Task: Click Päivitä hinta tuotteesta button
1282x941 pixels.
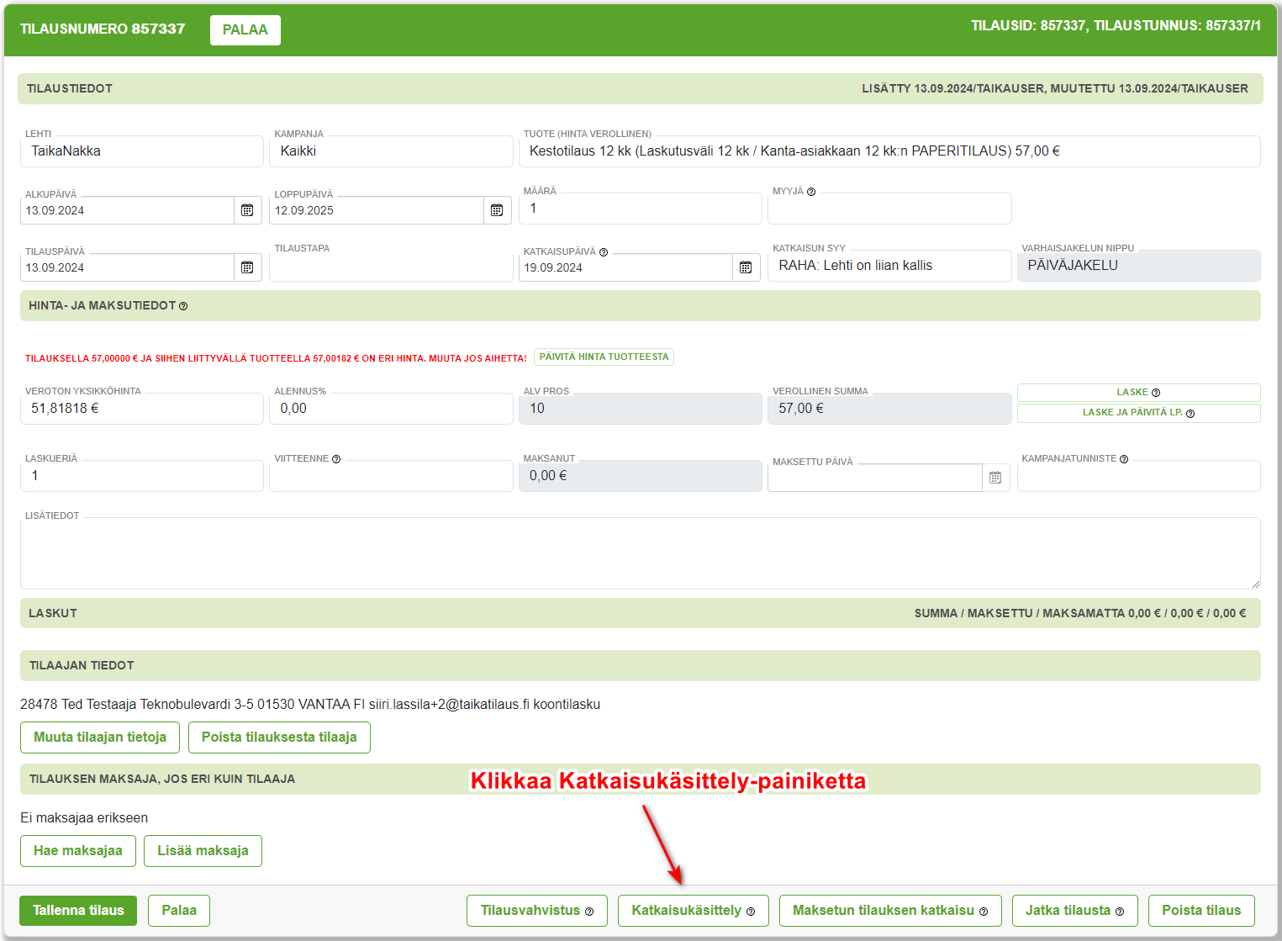Action: point(604,357)
